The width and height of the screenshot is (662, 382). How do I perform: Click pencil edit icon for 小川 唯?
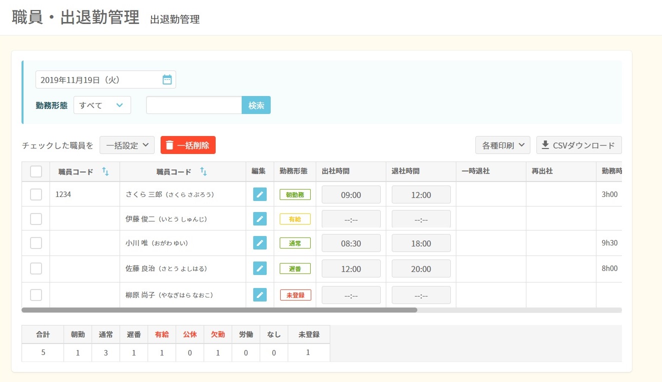[x=260, y=243]
